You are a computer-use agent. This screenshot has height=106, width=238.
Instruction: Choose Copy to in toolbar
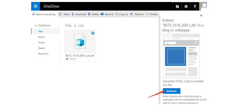click(x=122, y=14)
